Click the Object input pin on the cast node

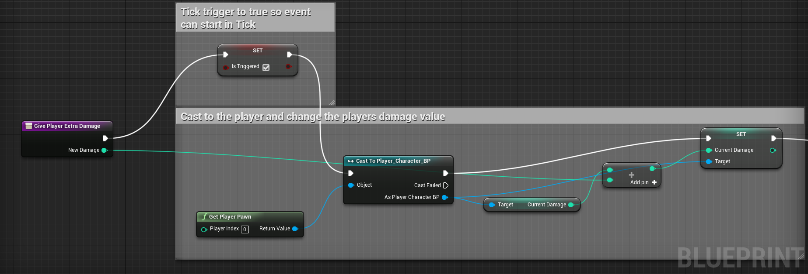click(351, 185)
